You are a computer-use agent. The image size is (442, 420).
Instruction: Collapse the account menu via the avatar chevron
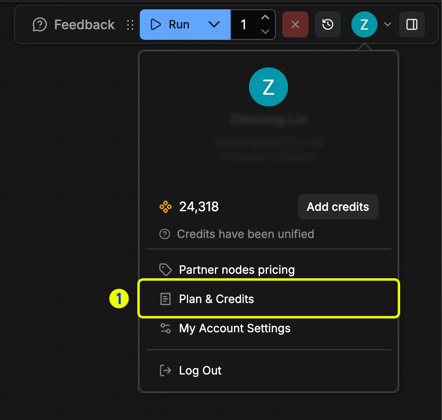coord(387,24)
